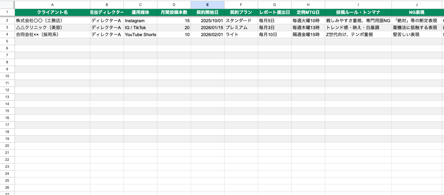Viewport: 444px width, 195px height.
Task: Click the クライアント名 header cell
Action: tap(52, 12)
